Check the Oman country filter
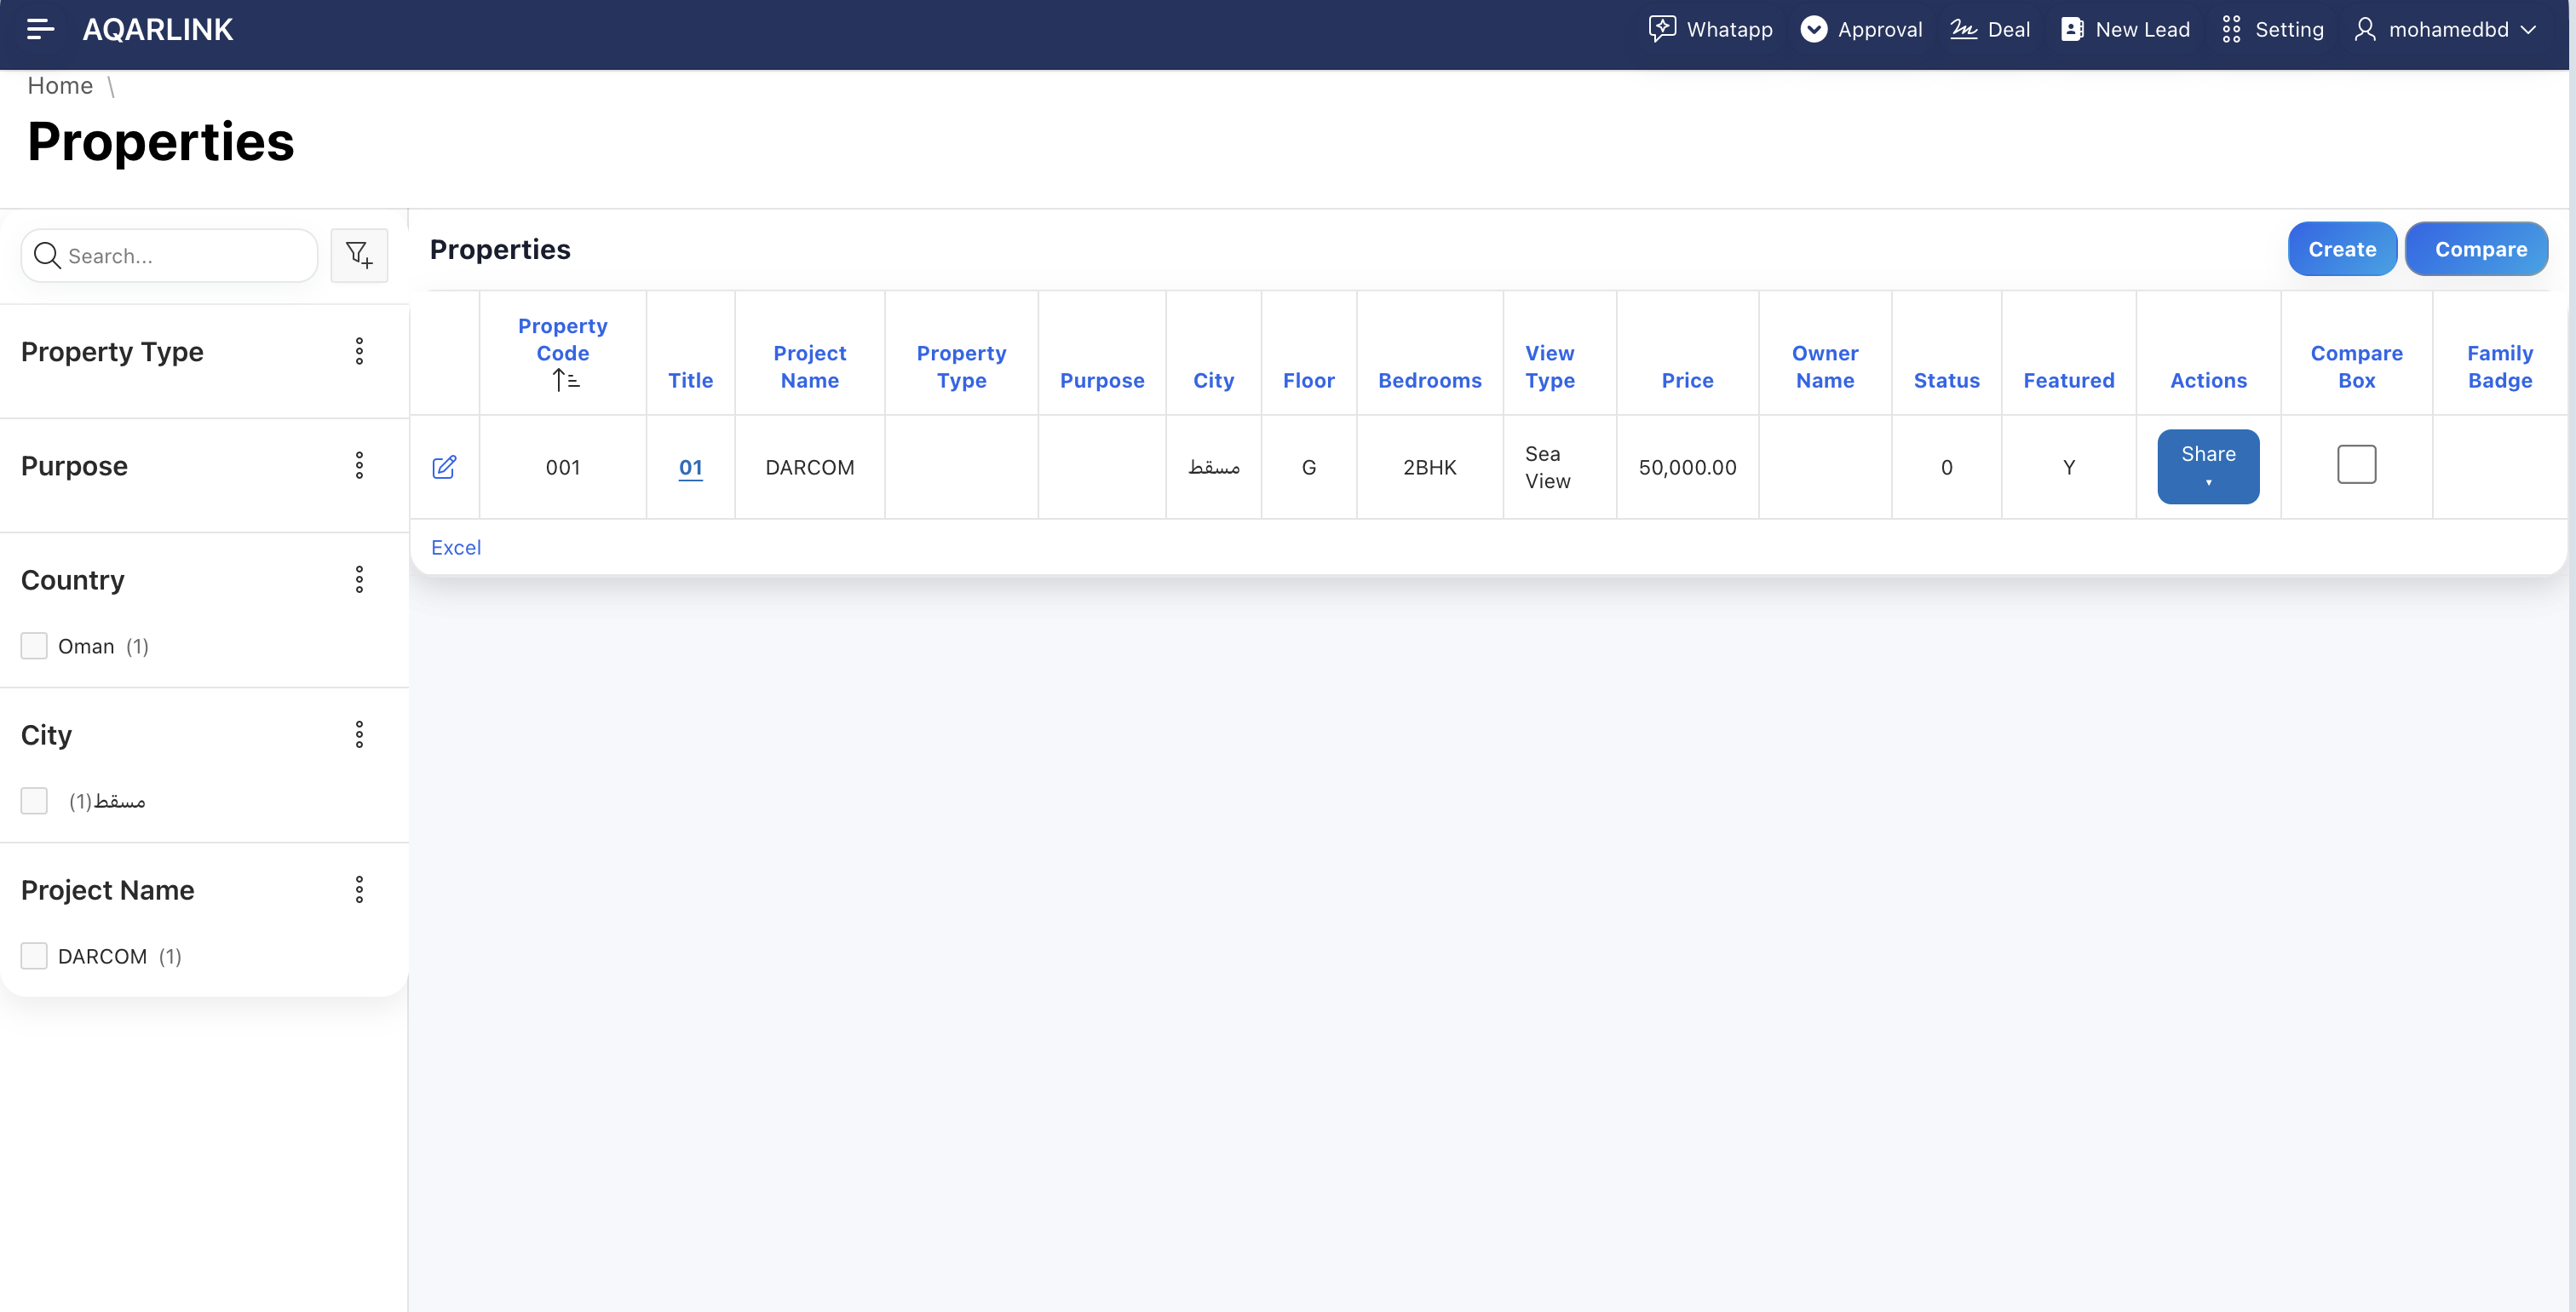 pos(34,646)
